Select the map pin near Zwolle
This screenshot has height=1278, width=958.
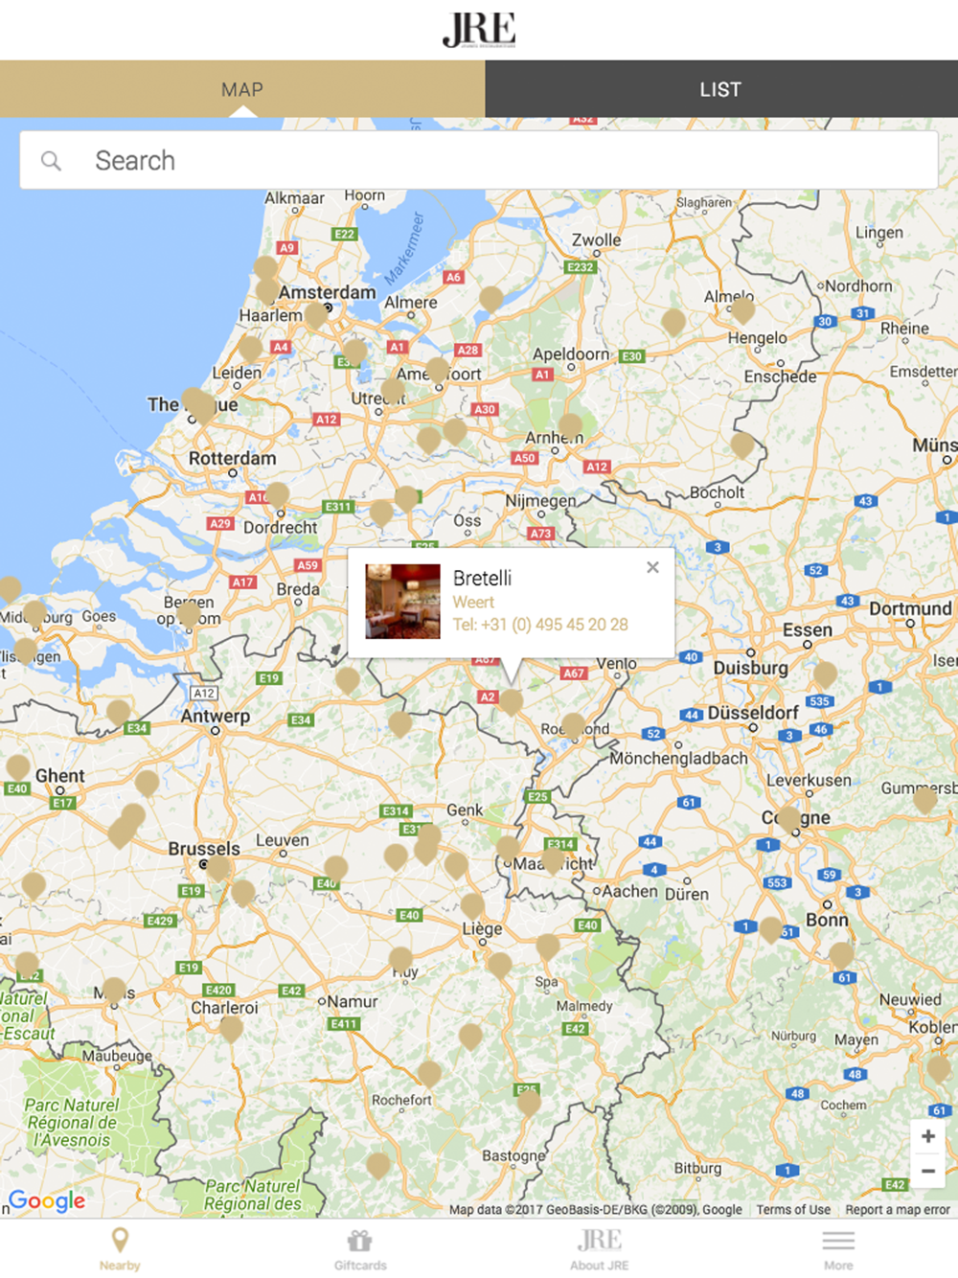click(x=490, y=299)
